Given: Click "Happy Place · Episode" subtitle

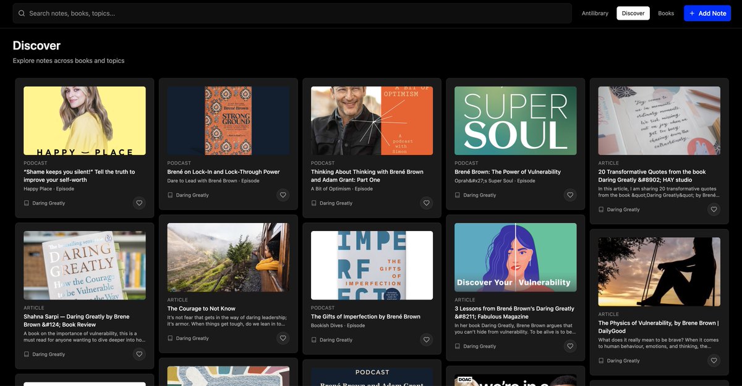Looking at the screenshot, I should (x=49, y=188).
